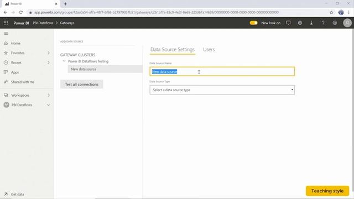Click the browser forward arrow
The image size is (354, 199).
click(13, 12)
